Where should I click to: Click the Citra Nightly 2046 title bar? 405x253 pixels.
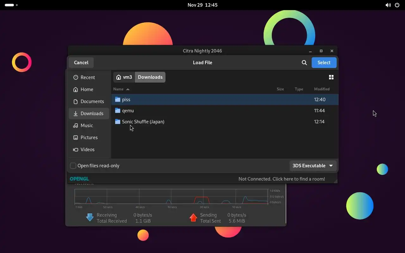[202, 51]
